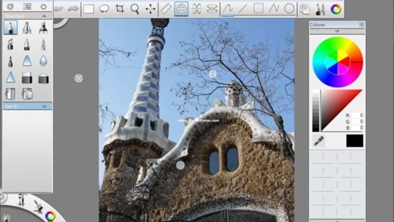The width and height of the screenshot is (394, 222).
Task: Select the Pencil brush in the palette
Action: point(10,28)
